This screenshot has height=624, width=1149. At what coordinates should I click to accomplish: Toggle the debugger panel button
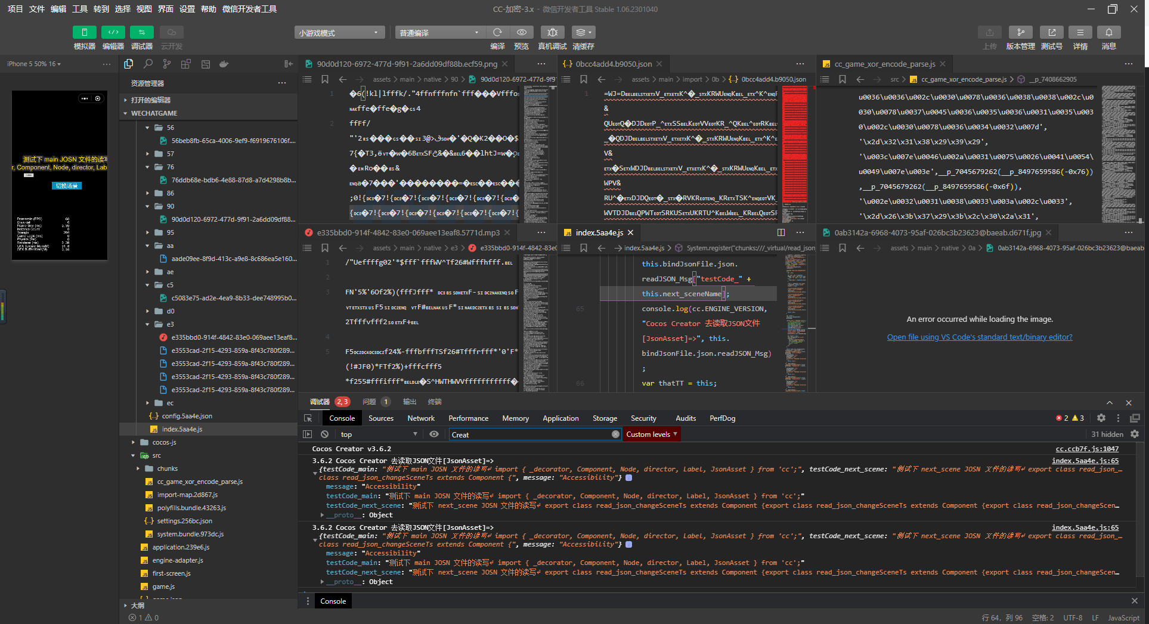point(141,32)
